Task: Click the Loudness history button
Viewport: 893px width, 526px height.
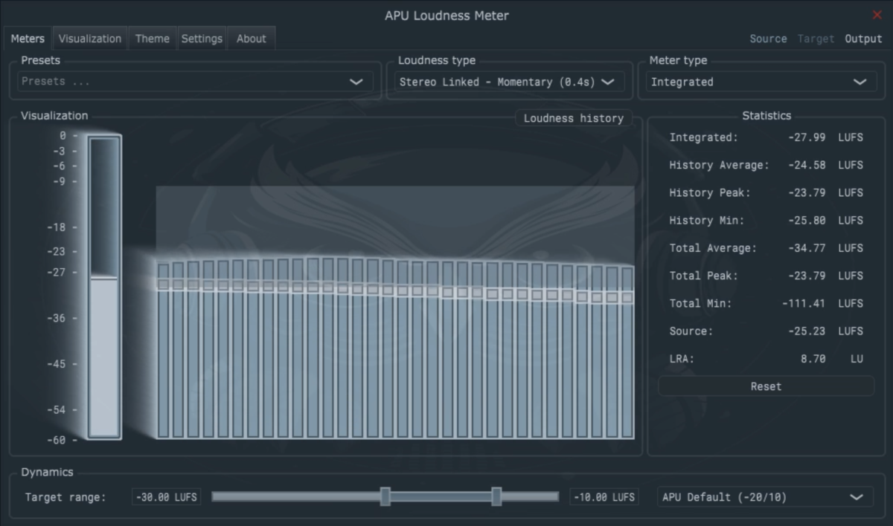Action: click(574, 118)
